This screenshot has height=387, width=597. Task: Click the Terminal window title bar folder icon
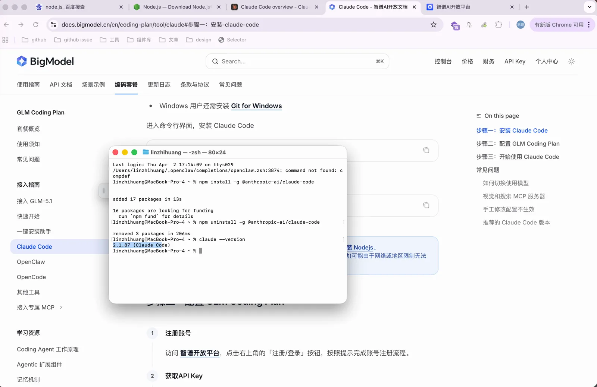tap(146, 152)
